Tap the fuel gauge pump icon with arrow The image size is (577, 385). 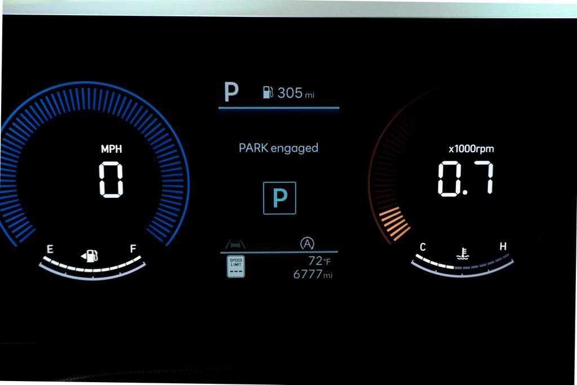90,255
